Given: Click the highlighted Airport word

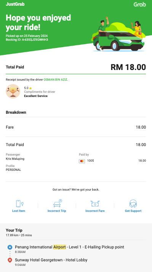Looking at the screenshot, I should (59, 247).
